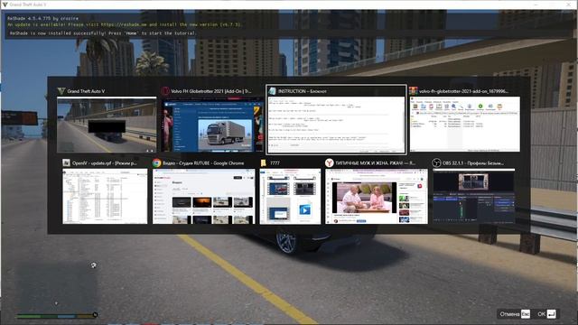Screen dimensions: 578x325
Task: Click the 'Grand Theft Auto V' switcher title
Action: [86, 91]
